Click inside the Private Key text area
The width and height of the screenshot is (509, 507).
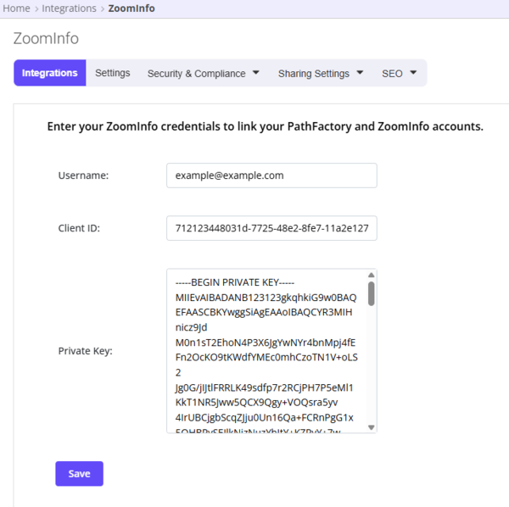click(267, 351)
